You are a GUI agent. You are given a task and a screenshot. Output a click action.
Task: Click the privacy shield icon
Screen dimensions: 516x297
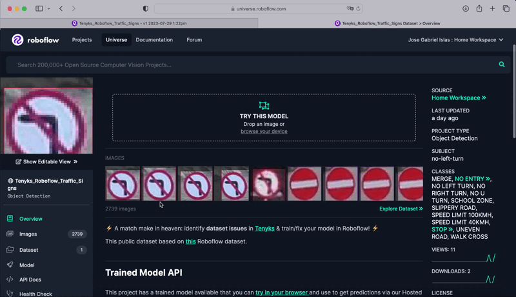click(x=146, y=8)
